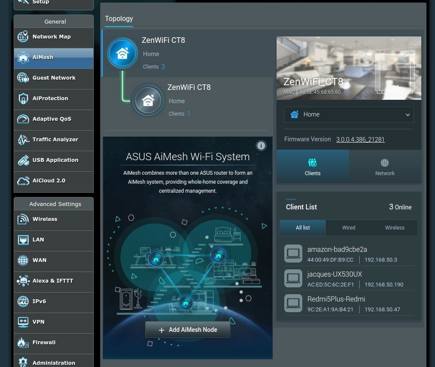Open firmware version 3.0.0.4.386_21281 link

361,140
